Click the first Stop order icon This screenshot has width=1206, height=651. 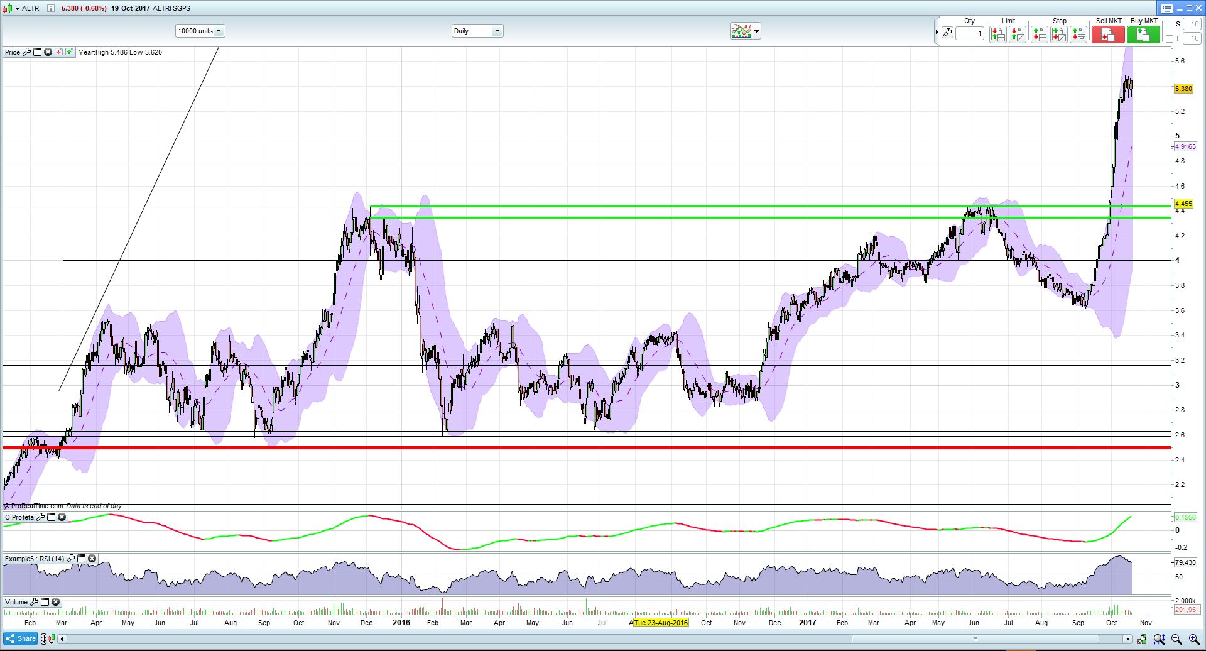pos(1039,35)
